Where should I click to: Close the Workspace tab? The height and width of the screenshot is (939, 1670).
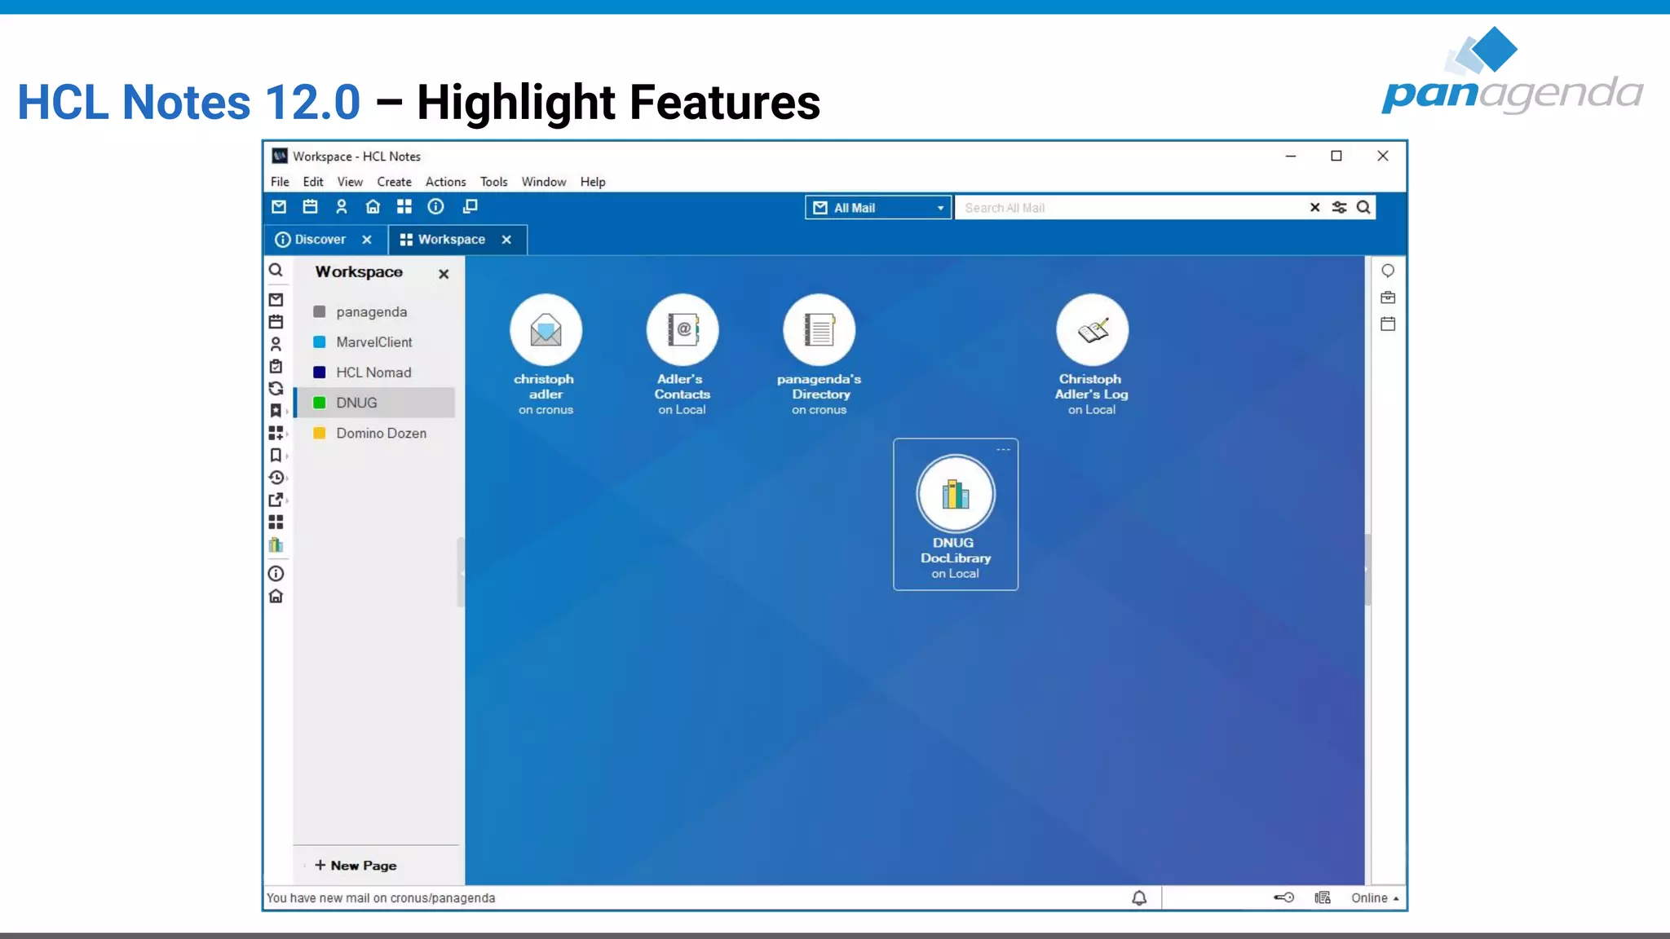coord(506,240)
